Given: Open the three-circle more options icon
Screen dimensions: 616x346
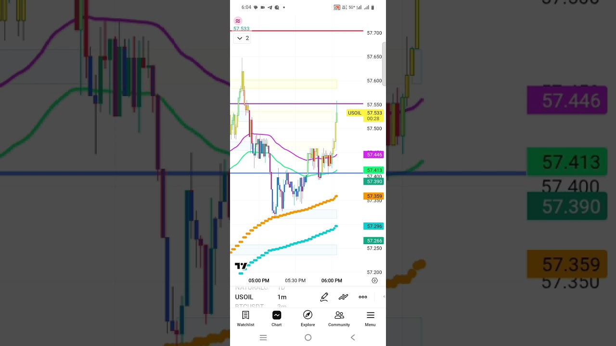Looking at the screenshot, I should (x=363, y=297).
